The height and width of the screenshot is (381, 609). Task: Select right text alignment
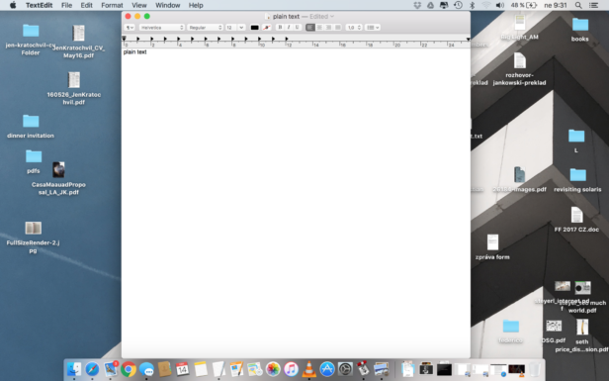328,28
